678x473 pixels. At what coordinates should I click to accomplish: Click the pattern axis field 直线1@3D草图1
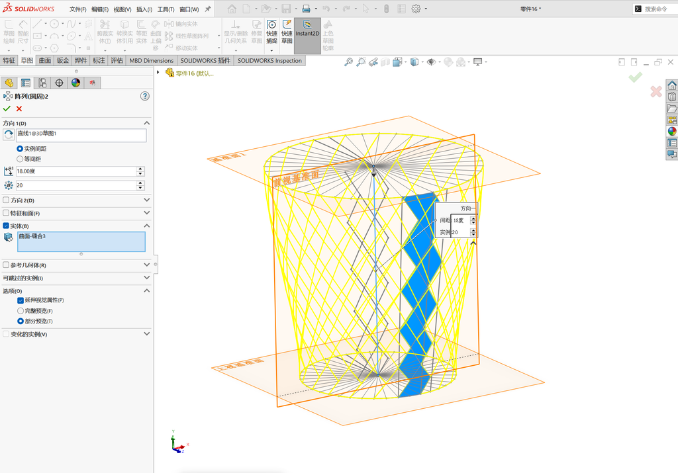point(81,135)
